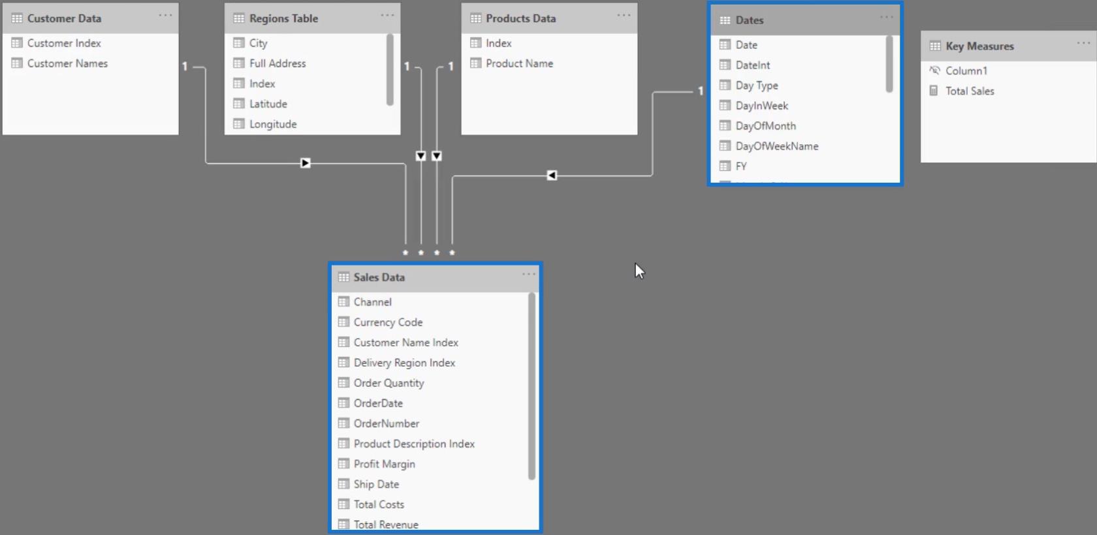
Task: Open Sales Data options ellipsis
Action: (529, 274)
